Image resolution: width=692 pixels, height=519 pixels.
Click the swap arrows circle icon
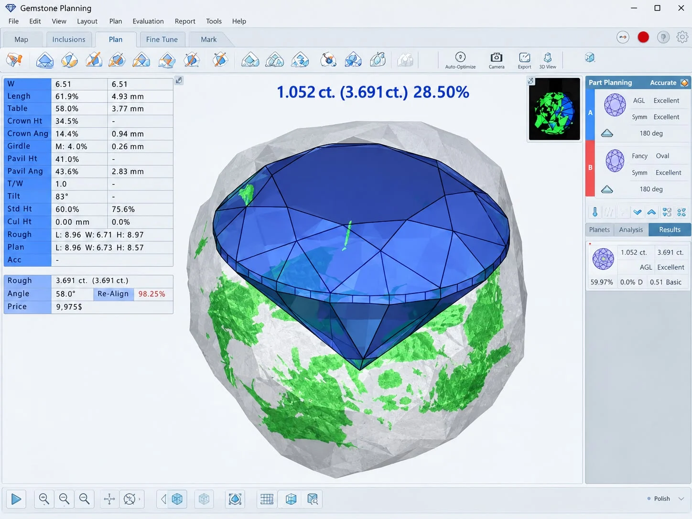[x=623, y=37]
